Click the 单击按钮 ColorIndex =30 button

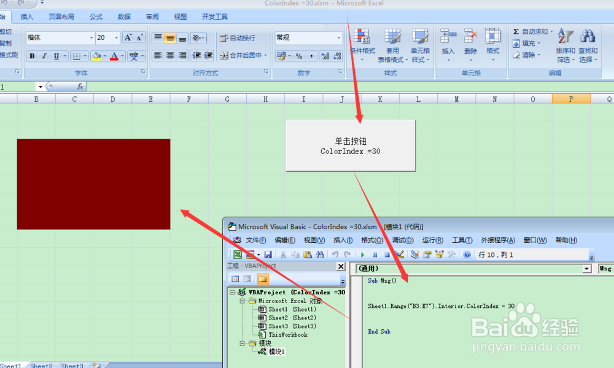point(351,145)
